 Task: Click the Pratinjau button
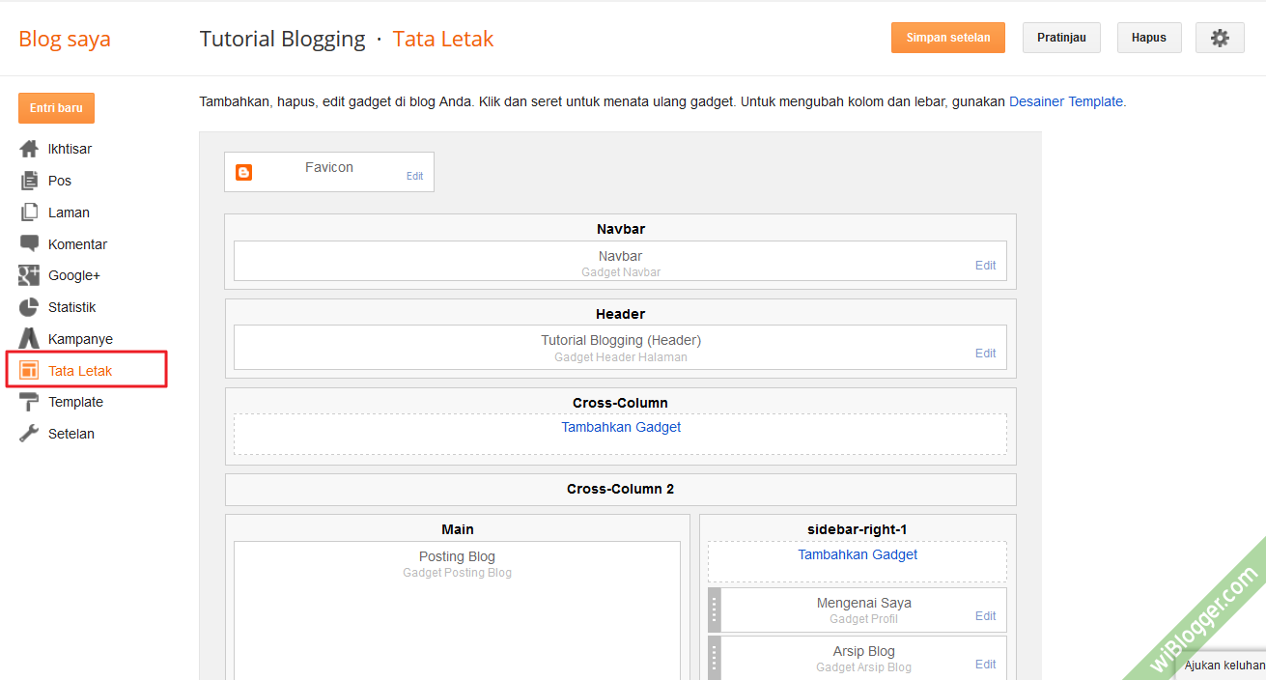pos(1061,38)
